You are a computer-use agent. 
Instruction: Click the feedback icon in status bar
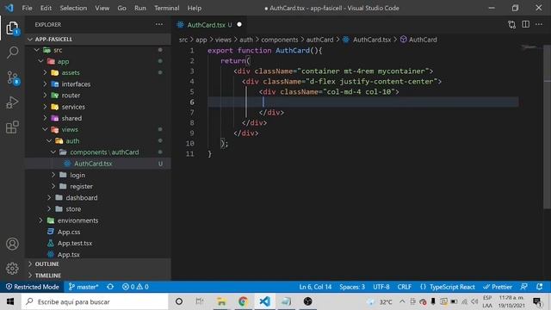point(523,287)
